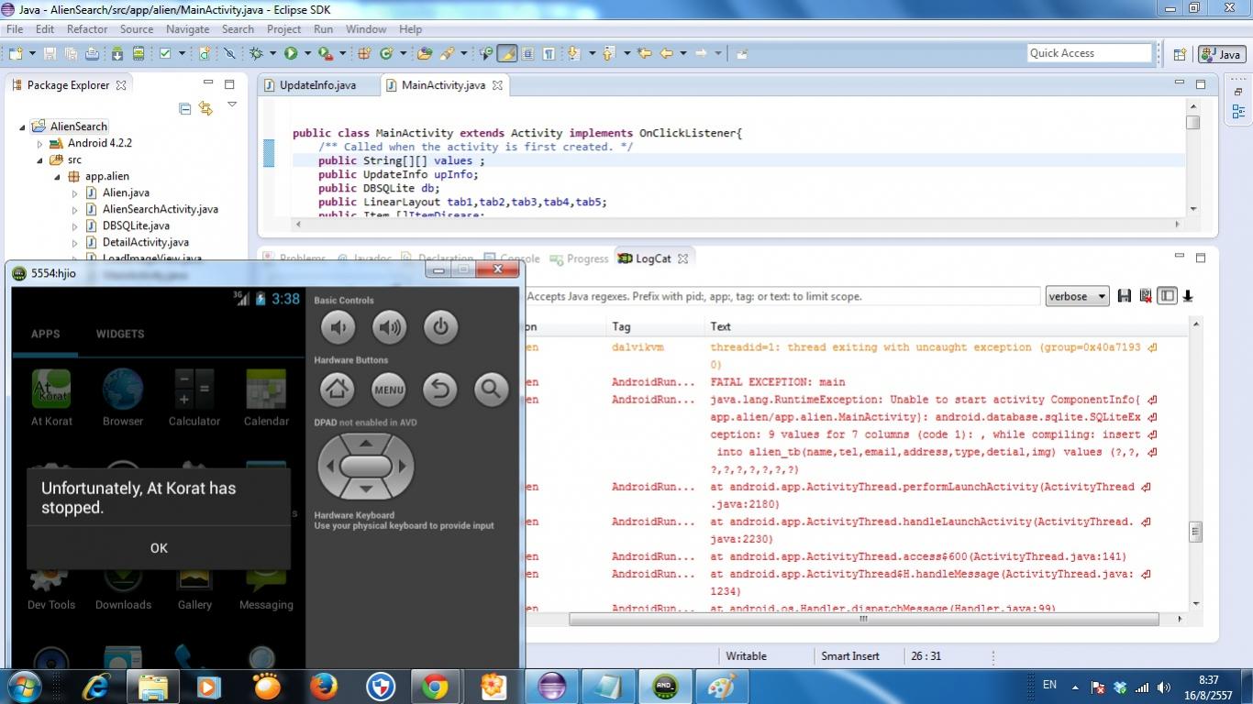Screen dimensions: 1253x704
Task: Open the Android SDK Manager icon
Action: 117,53
